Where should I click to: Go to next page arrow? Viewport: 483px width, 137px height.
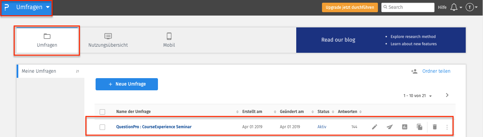[447, 95]
